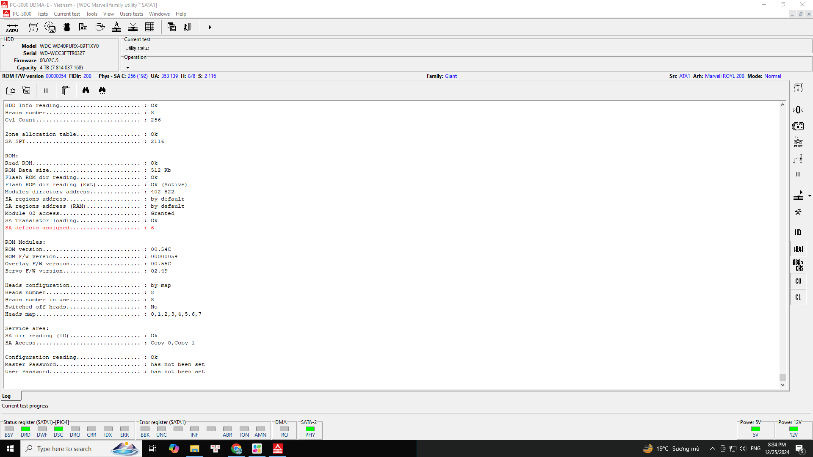Click the SATA1 port selector button
813x457 pixels.
(12, 27)
